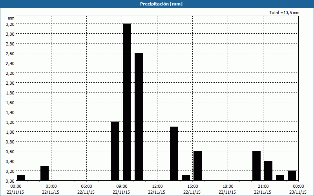Click the 1,60 y-axis label
Viewport: 314px width, 196px height.
pyautogui.click(x=10, y=103)
